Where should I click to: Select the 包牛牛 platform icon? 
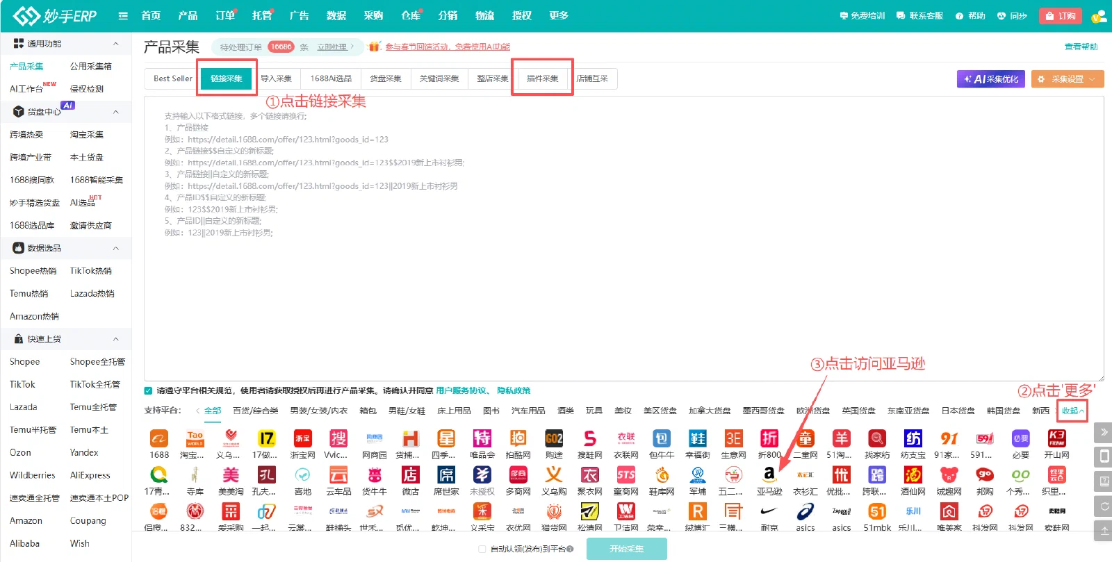[x=662, y=439]
